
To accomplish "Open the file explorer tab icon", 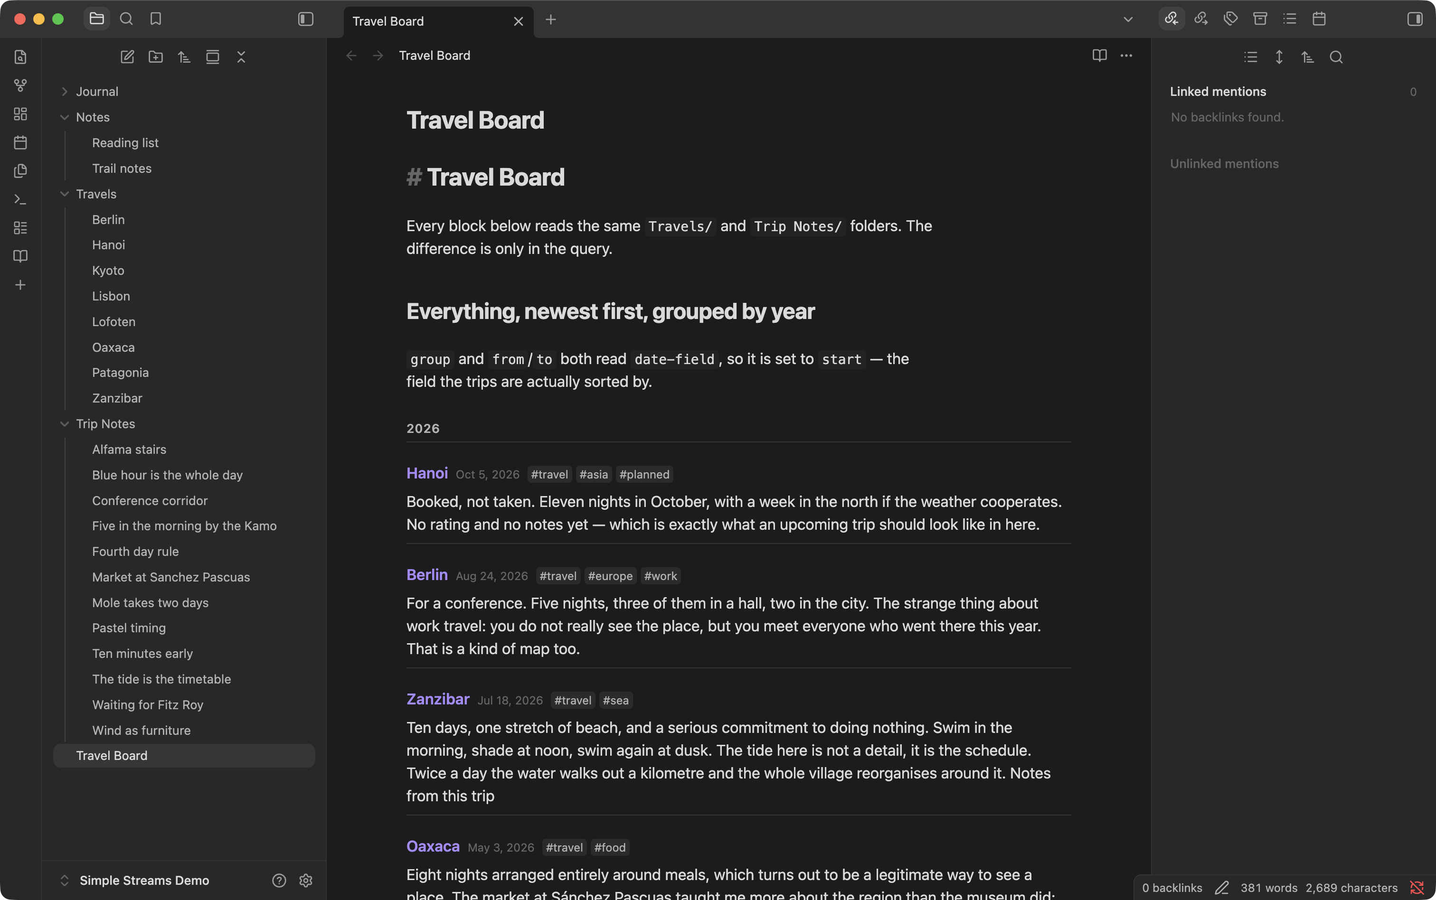I will click(96, 19).
